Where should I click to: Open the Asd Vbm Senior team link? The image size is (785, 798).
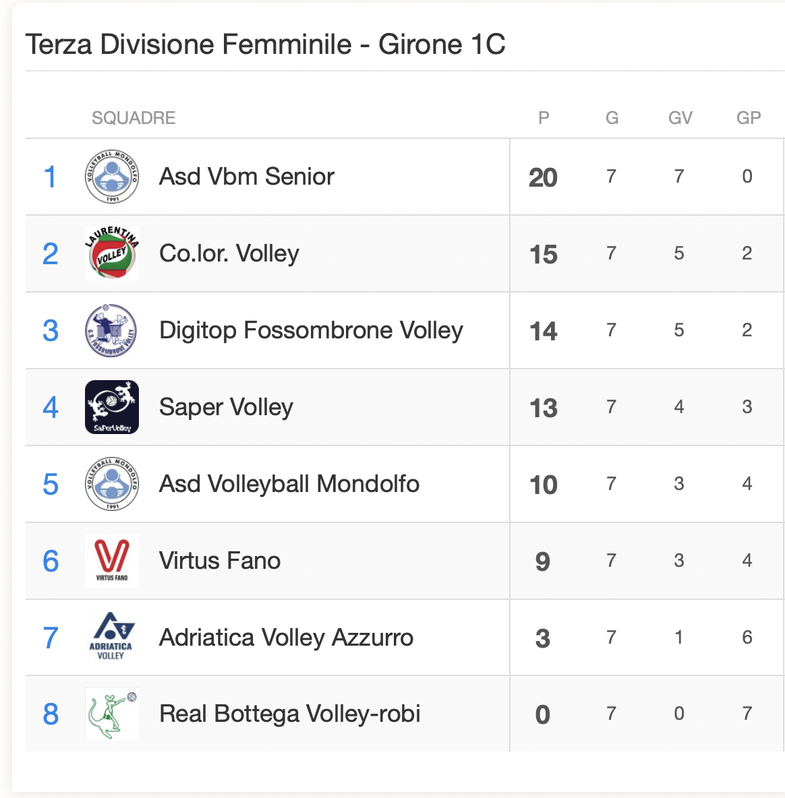(246, 177)
